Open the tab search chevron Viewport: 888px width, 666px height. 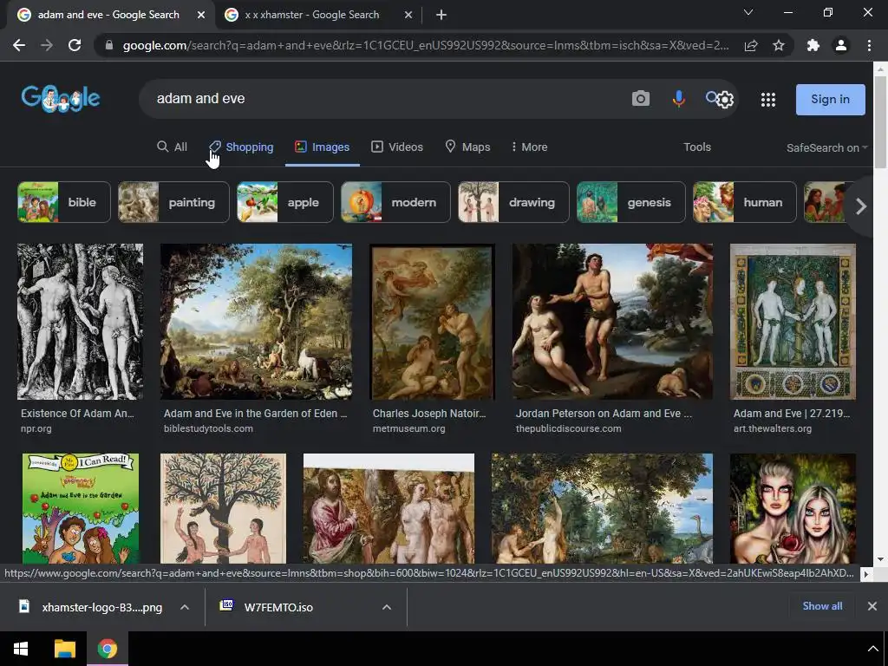(x=748, y=12)
